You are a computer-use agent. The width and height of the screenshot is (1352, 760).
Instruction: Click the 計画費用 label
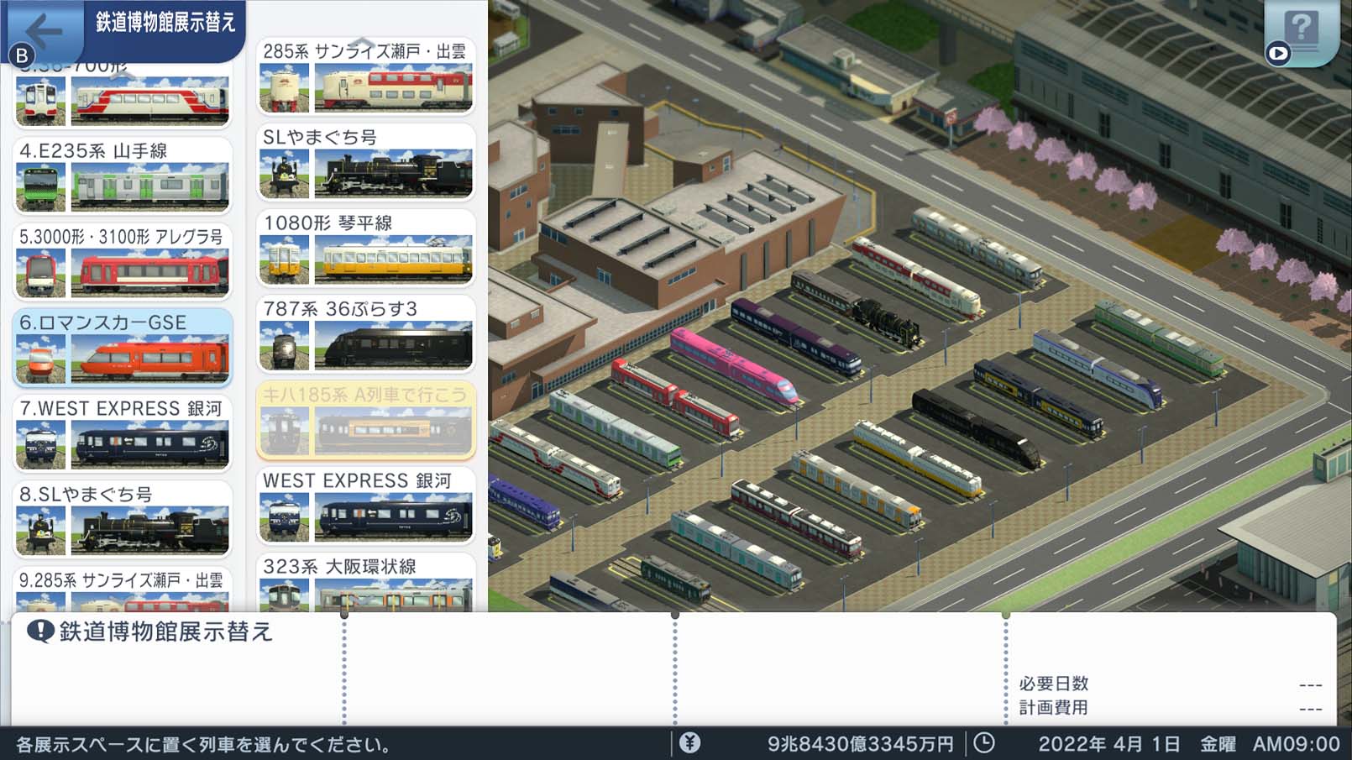pyautogui.click(x=1054, y=708)
